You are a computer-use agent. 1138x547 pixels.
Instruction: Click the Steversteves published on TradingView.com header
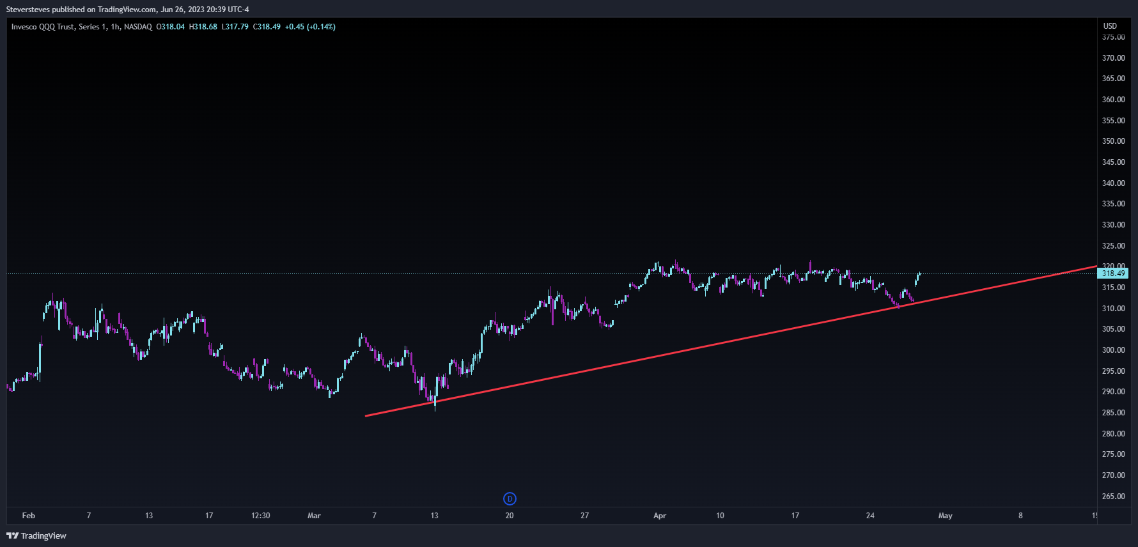(x=128, y=10)
